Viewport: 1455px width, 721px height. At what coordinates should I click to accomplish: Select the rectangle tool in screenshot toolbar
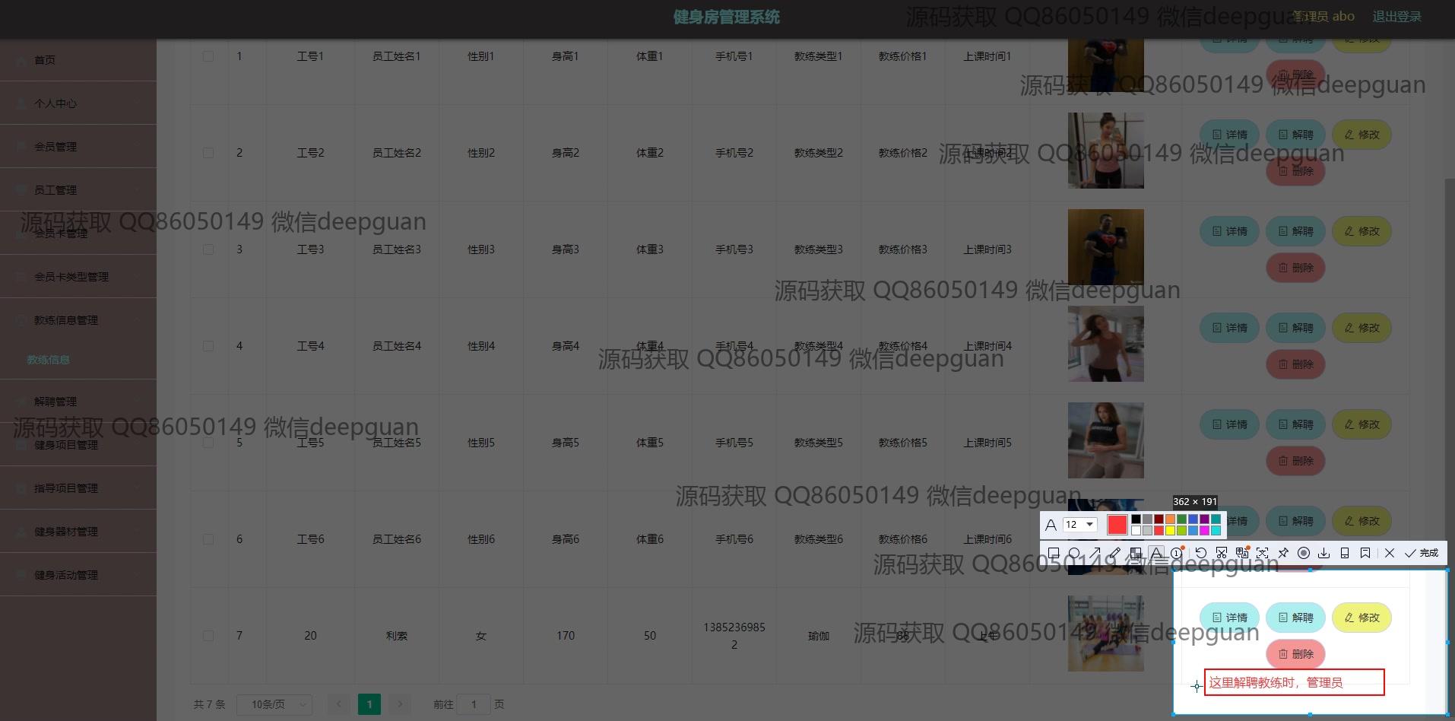[x=1054, y=553]
